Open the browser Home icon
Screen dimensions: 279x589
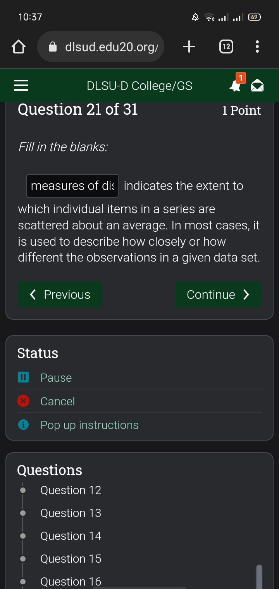[18, 46]
